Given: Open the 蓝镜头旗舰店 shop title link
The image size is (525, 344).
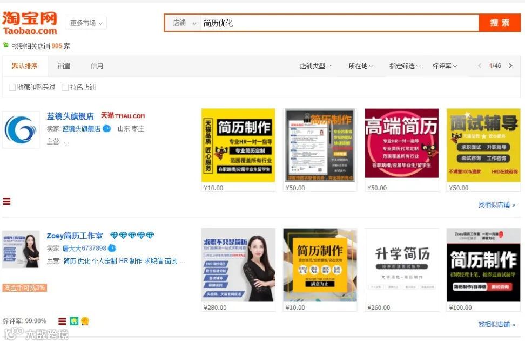Looking at the screenshot, I should [70, 116].
